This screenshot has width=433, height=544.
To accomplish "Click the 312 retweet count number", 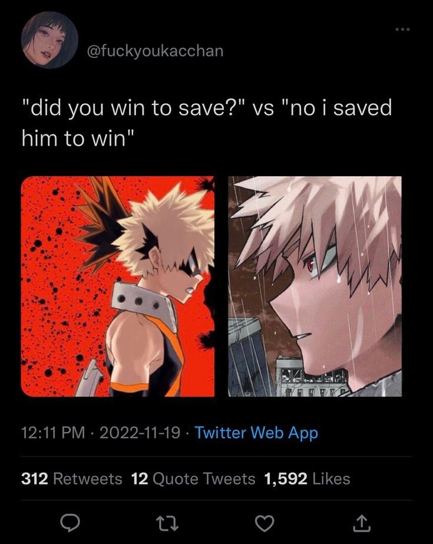I will (x=35, y=479).
